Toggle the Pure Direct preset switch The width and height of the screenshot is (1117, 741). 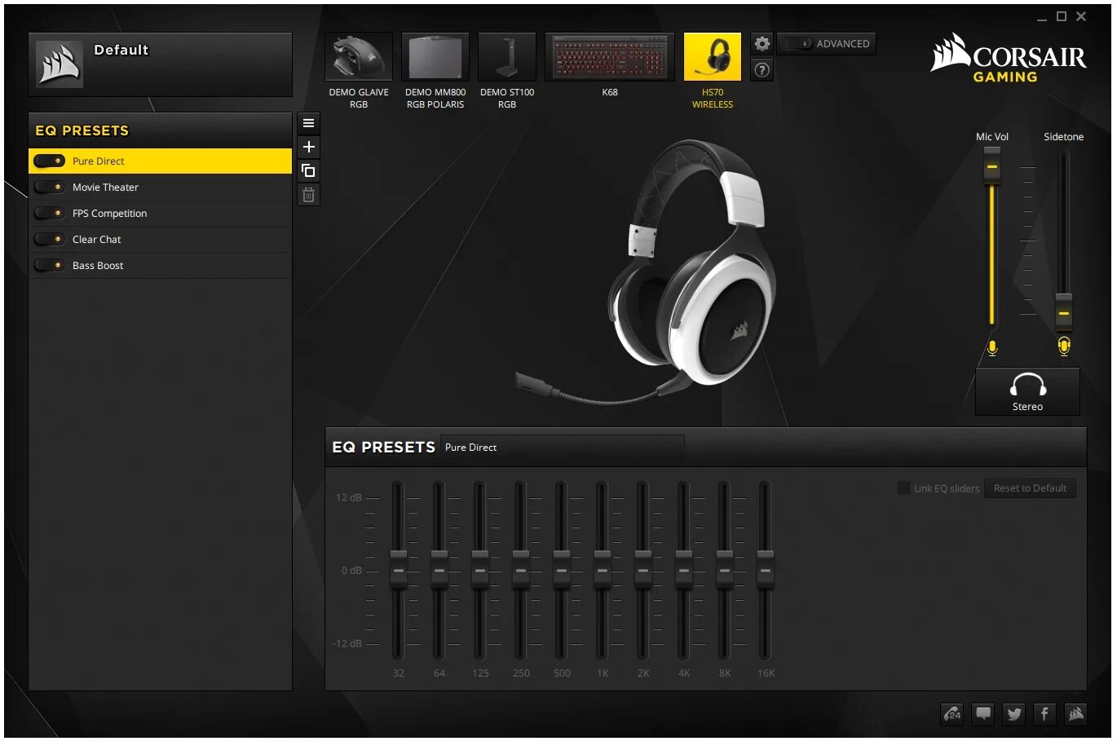click(x=49, y=161)
